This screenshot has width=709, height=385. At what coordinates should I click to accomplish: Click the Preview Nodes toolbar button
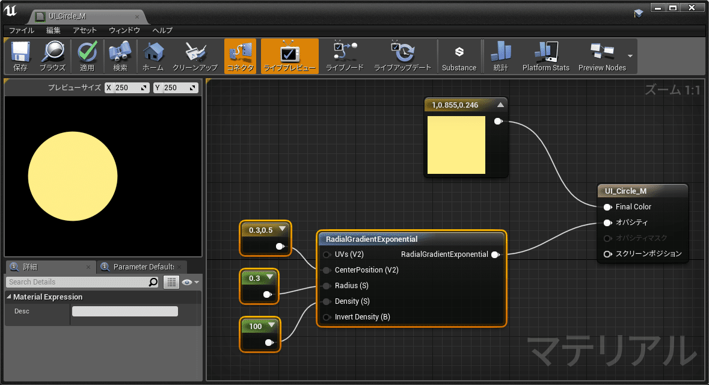click(x=602, y=56)
